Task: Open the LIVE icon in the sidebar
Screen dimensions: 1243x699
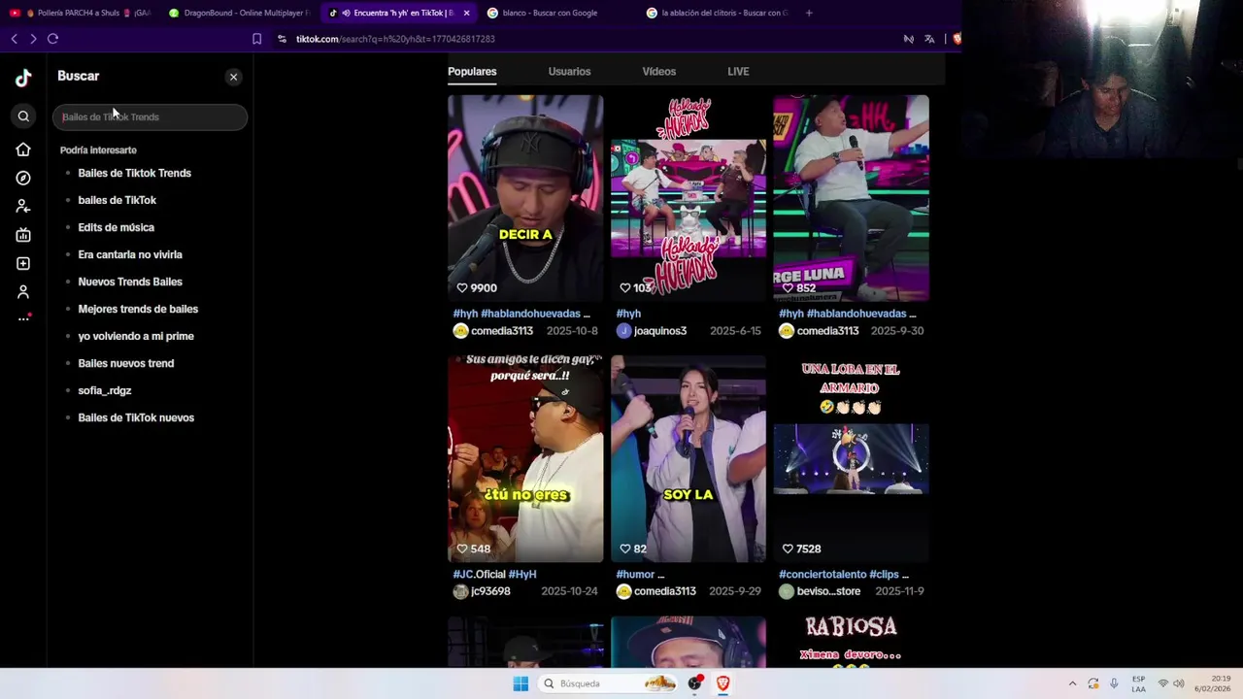Action: [23, 235]
